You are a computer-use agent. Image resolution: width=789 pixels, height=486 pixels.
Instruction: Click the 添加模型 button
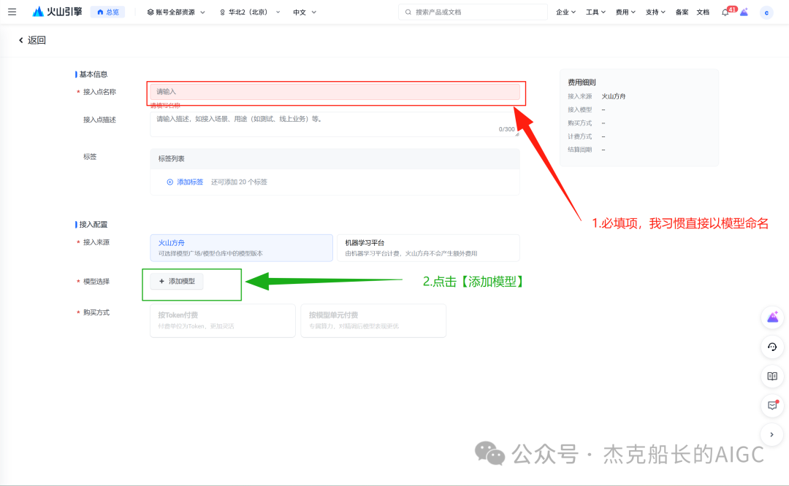click(177, 281)
